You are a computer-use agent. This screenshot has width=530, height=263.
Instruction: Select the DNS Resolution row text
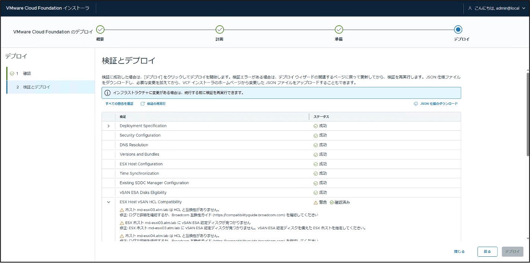click(134, 145)
